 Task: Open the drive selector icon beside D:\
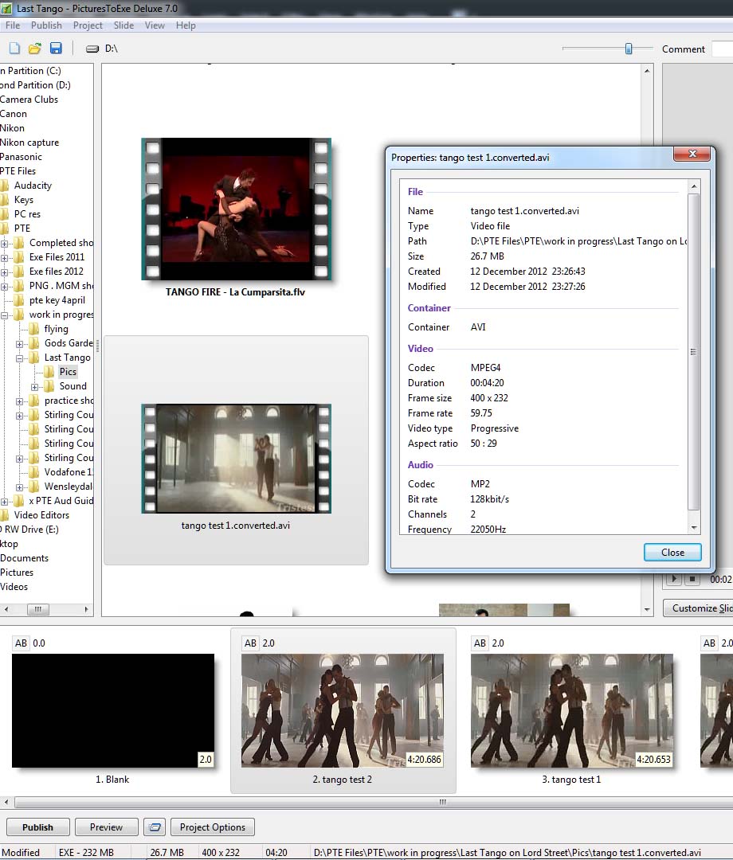coord(92,49)
